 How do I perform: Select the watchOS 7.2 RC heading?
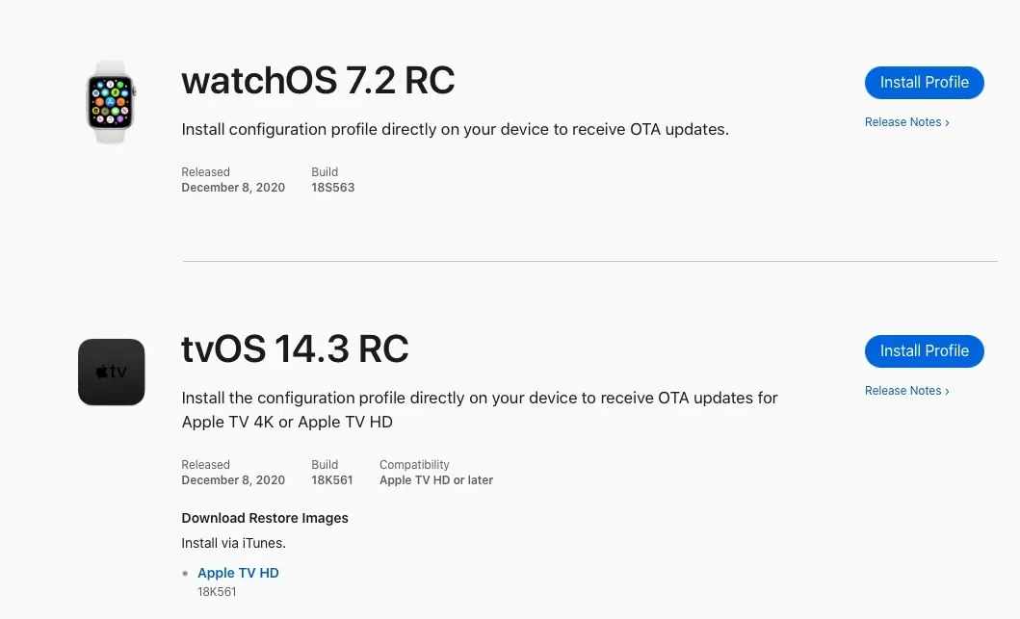pyautogui.click(x=318, y=81)
